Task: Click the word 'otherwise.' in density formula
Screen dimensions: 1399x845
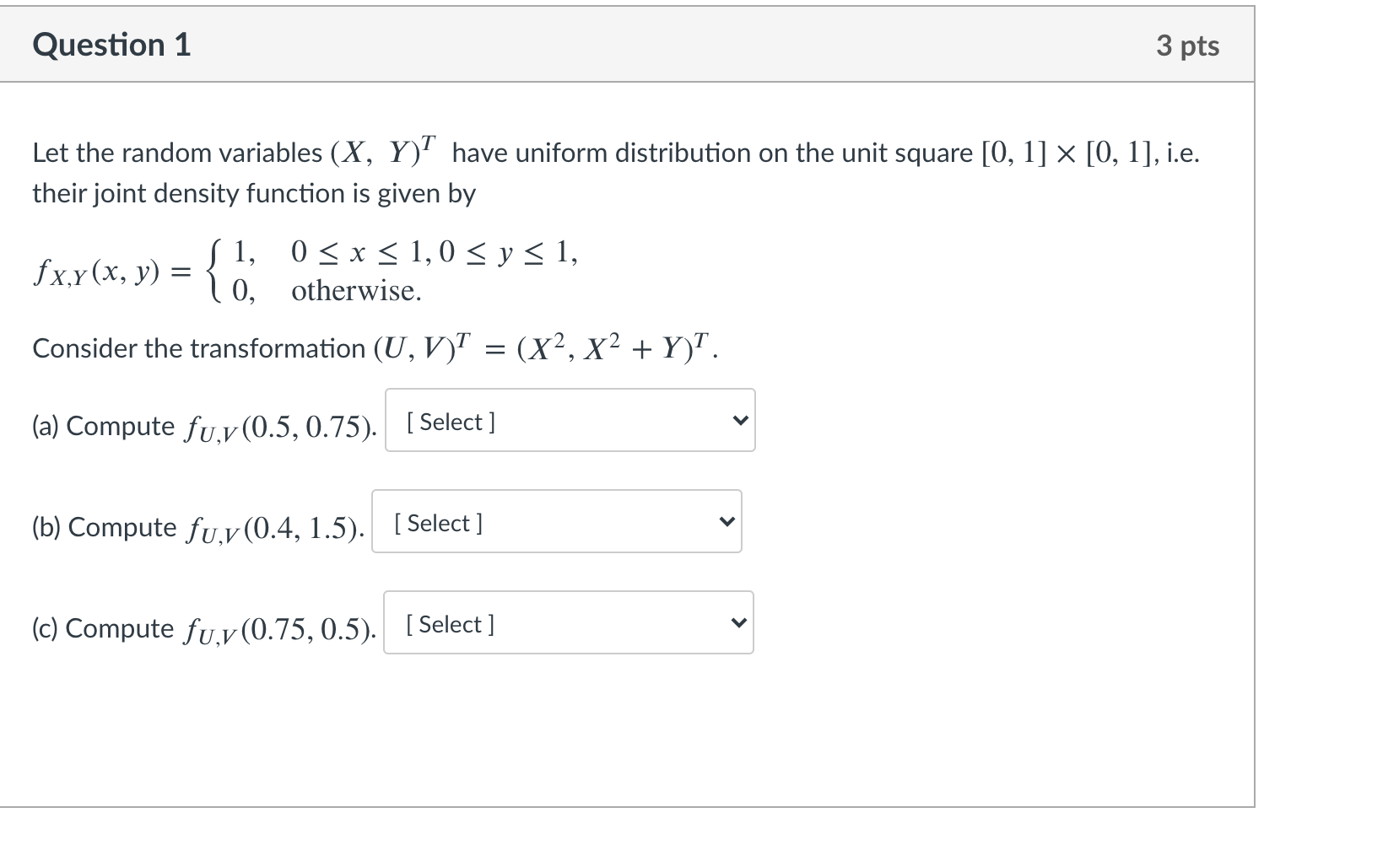Action: (x=356, y=291)
